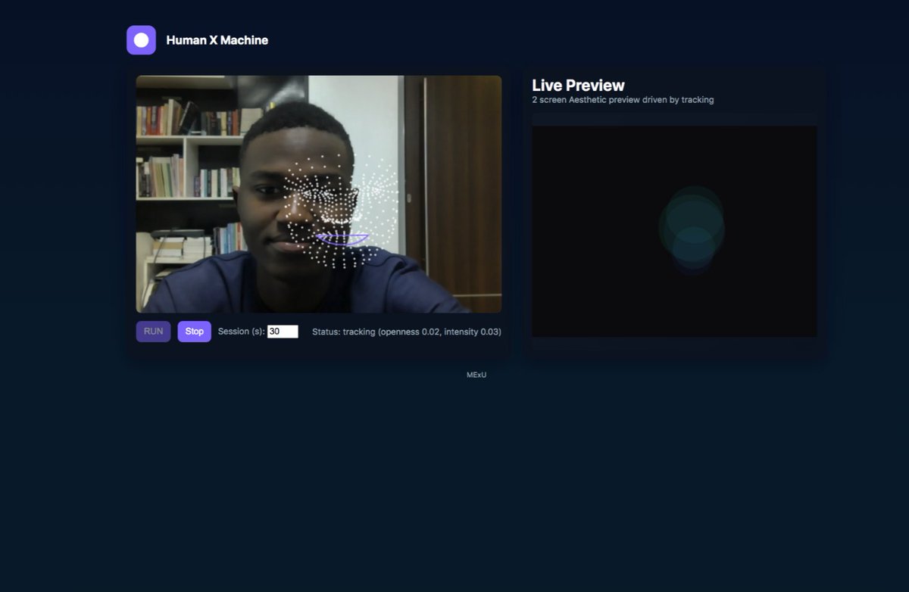Open the Live Preview panel header
The image size is (909, 592).
pos(578,85)
